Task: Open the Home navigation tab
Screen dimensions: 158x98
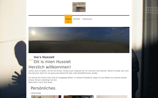Action: [68, 19]
